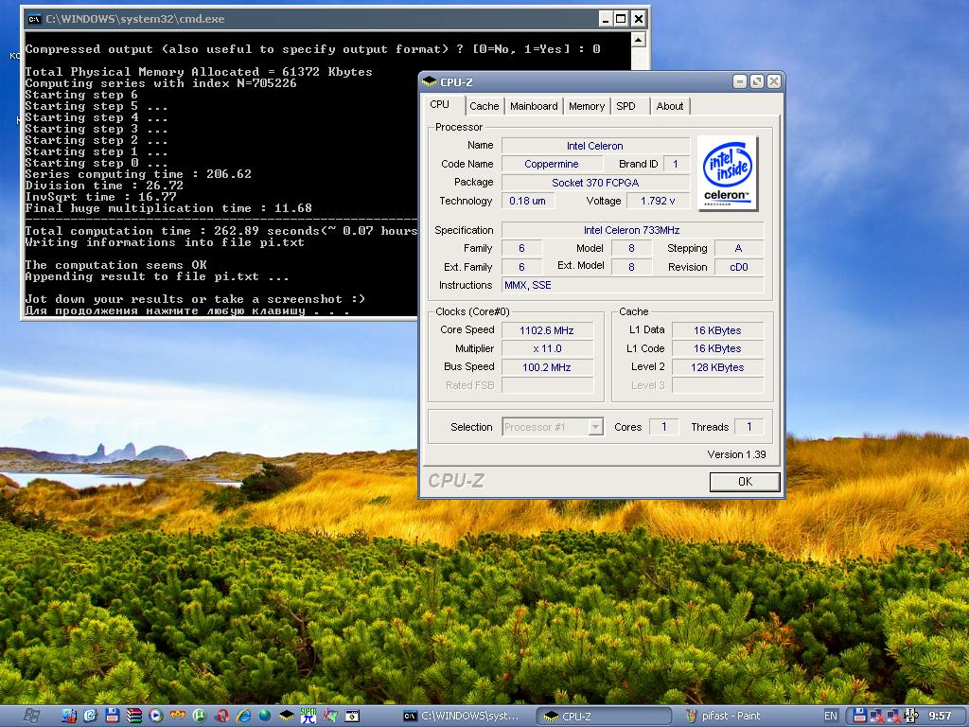Viewport: 969px width, 727px height.
Task: Launch uTorrent from the quick launch bar
Action: 199,716
